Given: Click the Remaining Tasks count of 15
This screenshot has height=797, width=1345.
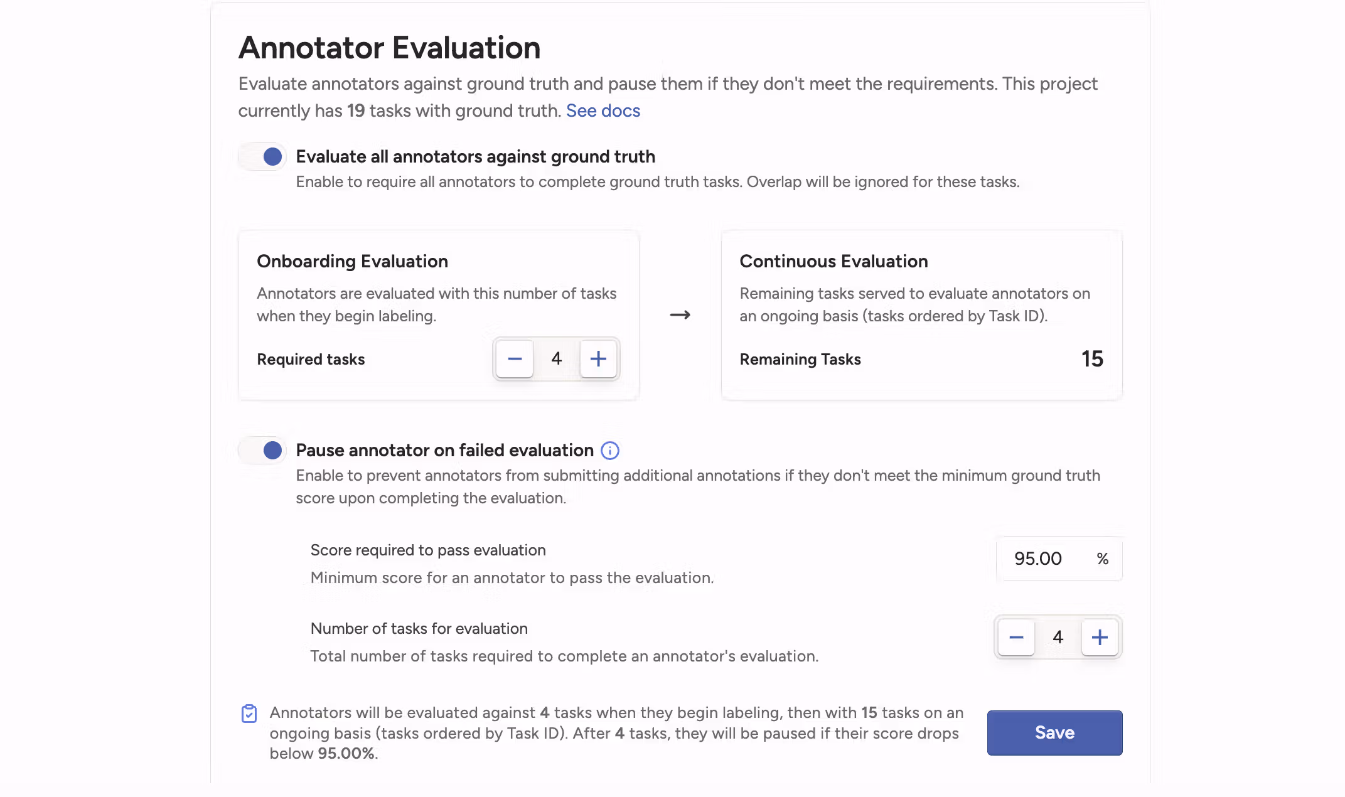Looking at the screenshot, I should click(1092, 359).
